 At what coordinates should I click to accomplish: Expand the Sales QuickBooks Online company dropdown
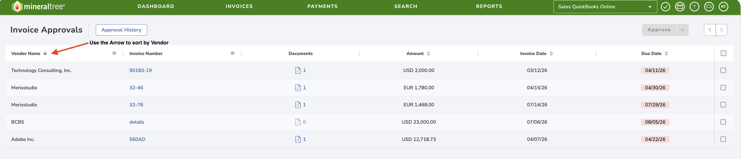(x=605, y=7)
